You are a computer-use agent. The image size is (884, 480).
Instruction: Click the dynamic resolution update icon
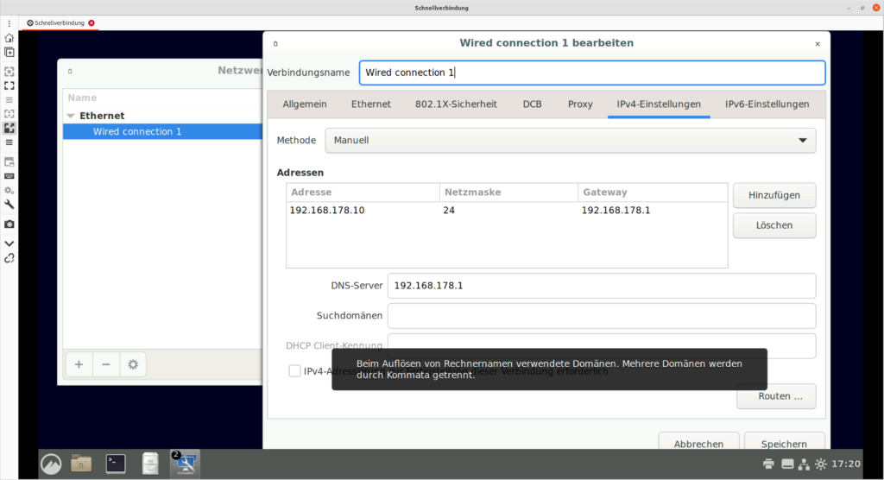pos(9,114)
